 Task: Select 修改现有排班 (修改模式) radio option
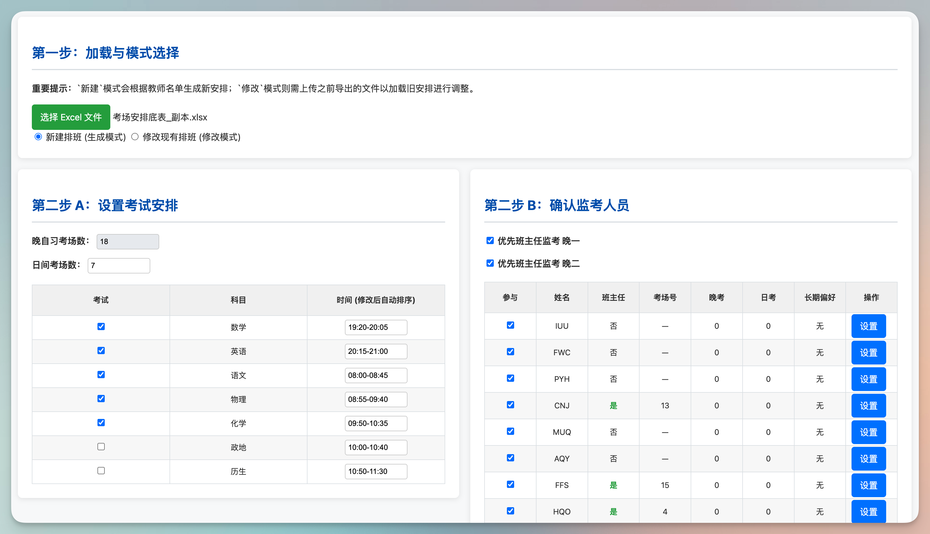click(x=135, y=137)
